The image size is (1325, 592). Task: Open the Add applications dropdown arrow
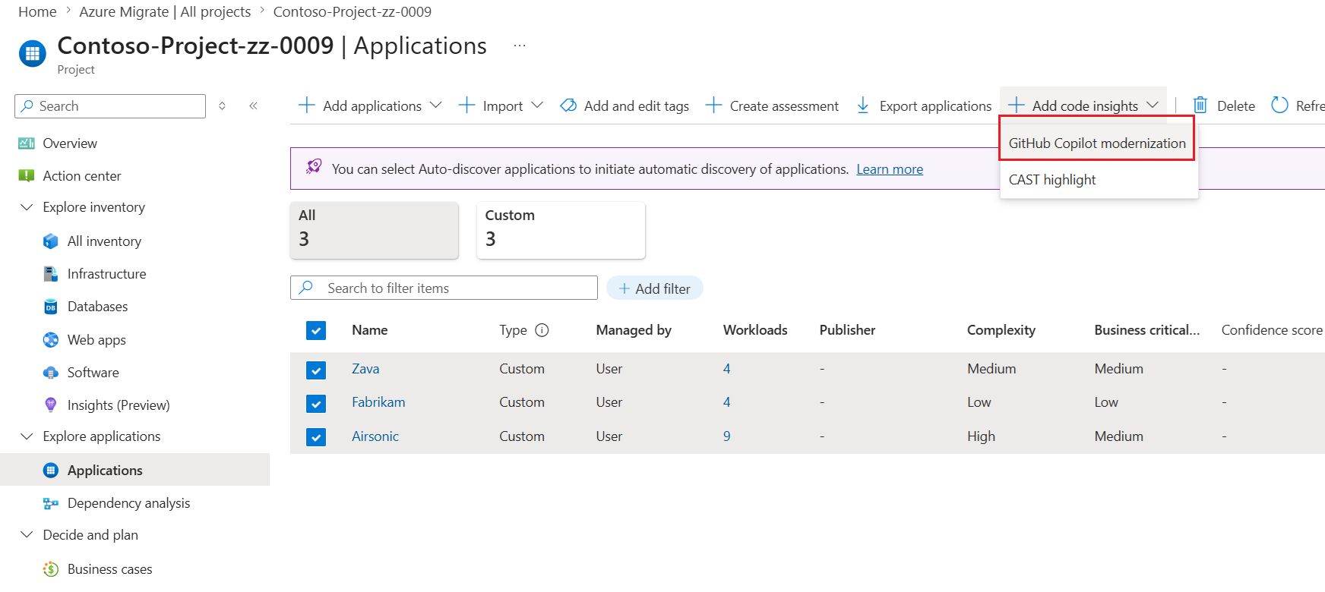click(x=435, y=105)
